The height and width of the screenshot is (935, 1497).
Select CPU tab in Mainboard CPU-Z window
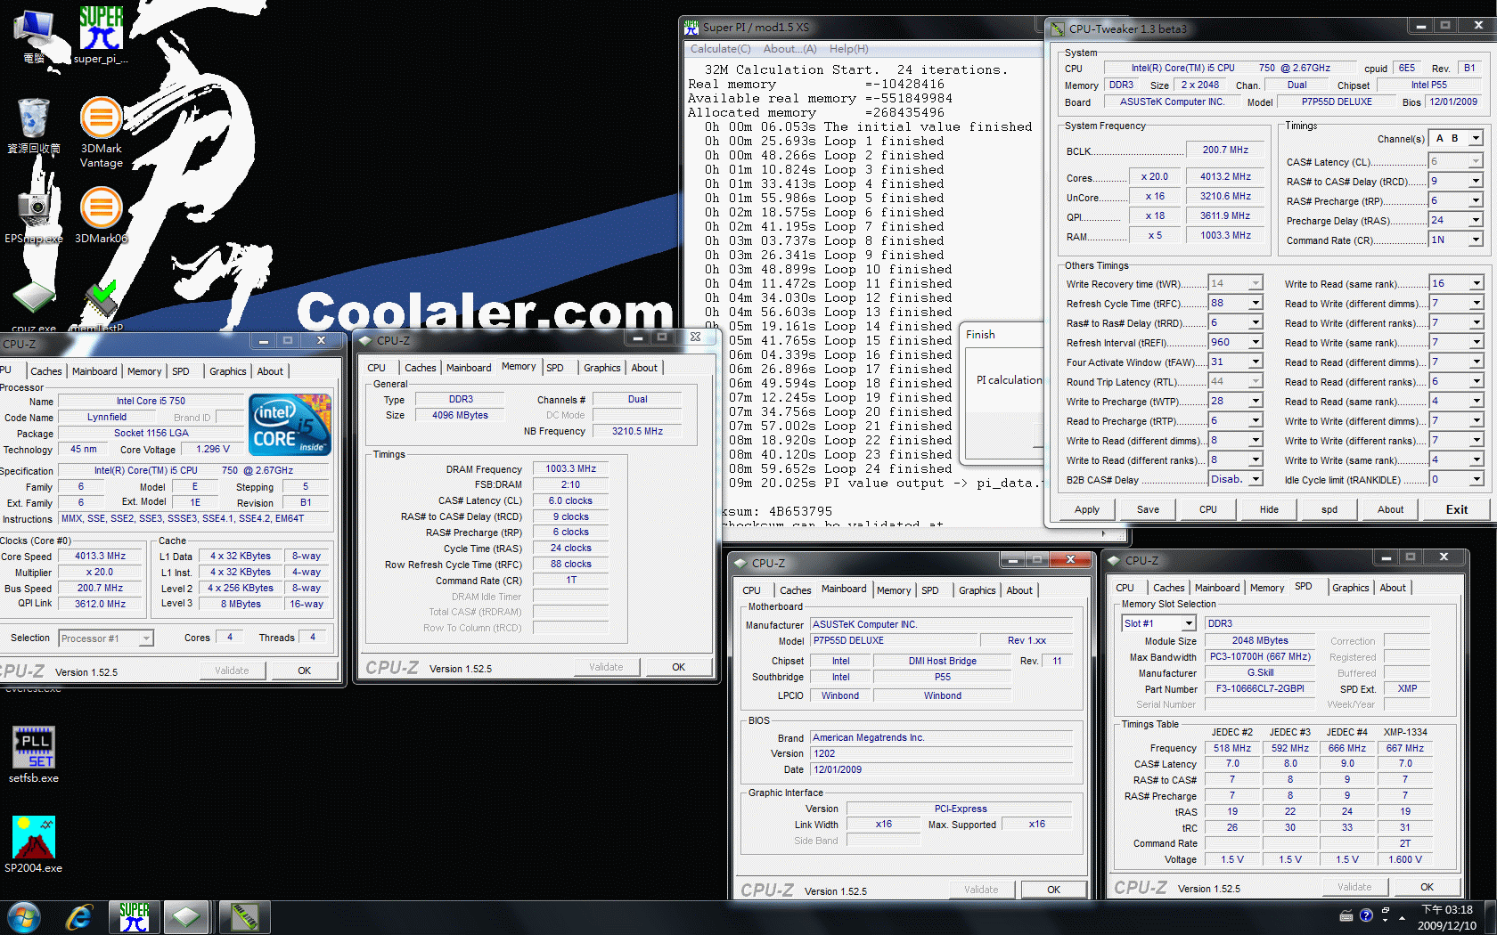click(751, 590)
